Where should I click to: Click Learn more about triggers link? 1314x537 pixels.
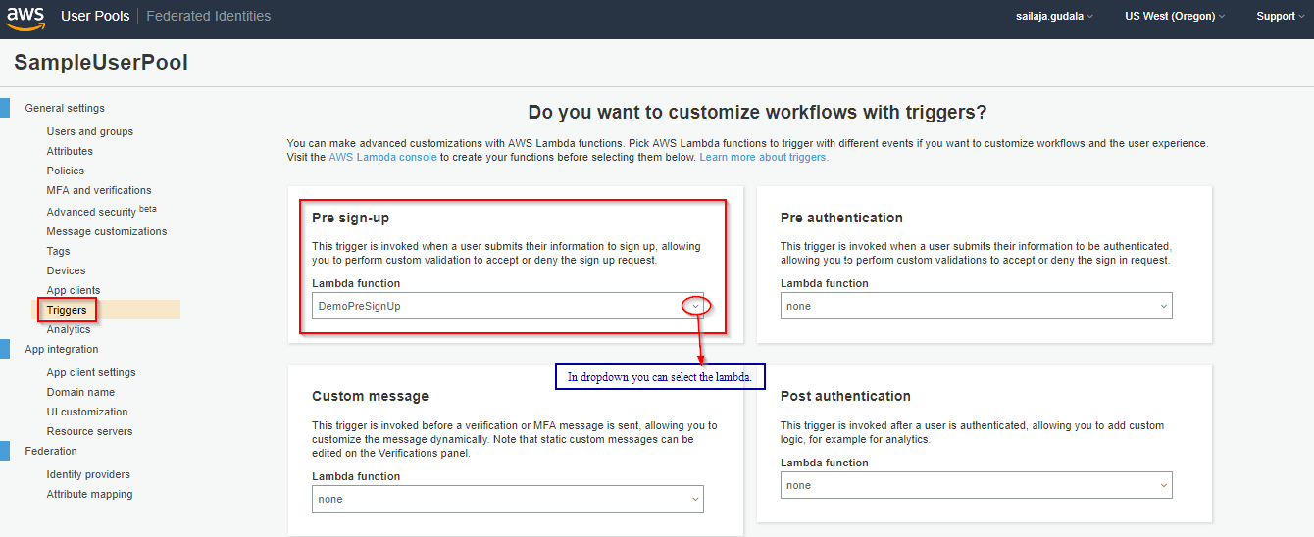tap(763, 157)
